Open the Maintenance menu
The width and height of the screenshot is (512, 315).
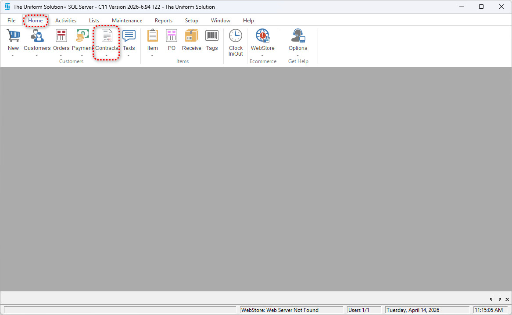coord(127,21)
